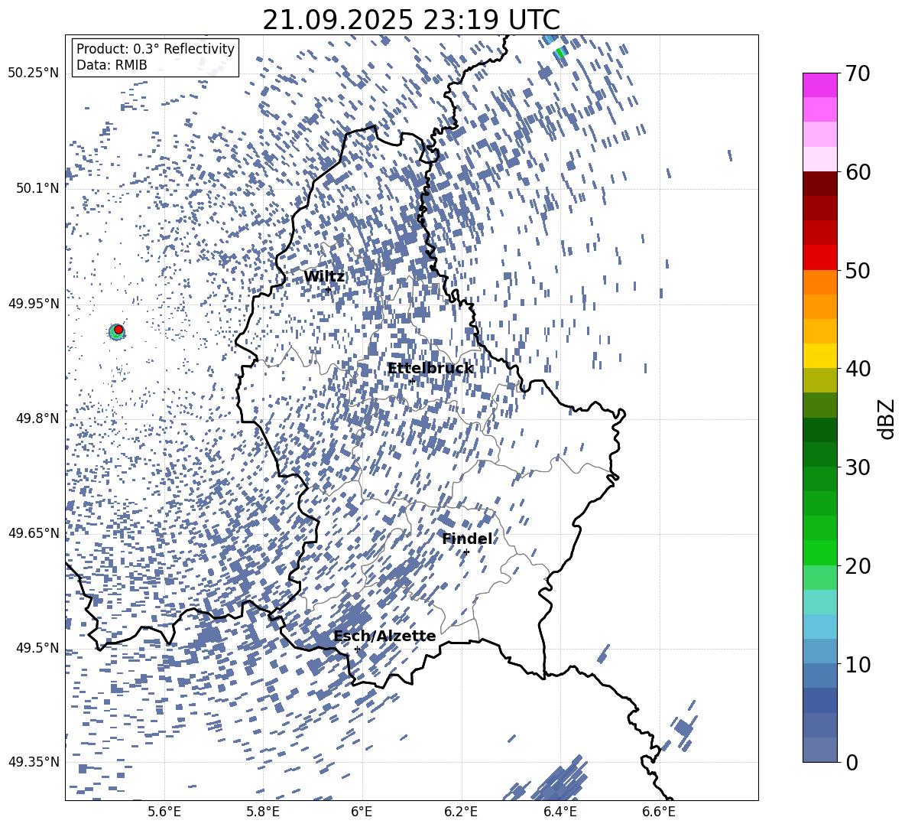The height and width of the screenshot is (827, 905).
Task: Click the Esch/Alzette city label
Action: click(384, 637)
